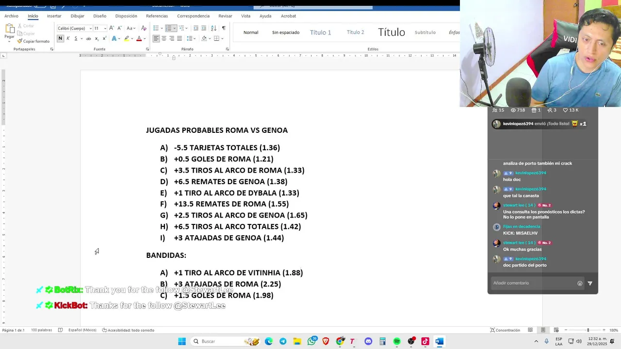Screen dimensions: 621x349
Task: Center align the text
Action: 164,38
